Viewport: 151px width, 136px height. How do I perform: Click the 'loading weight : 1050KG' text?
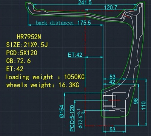(45, 77)
